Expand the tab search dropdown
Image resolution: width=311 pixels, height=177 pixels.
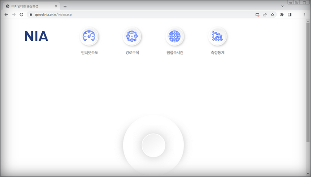tap(282, 6)
